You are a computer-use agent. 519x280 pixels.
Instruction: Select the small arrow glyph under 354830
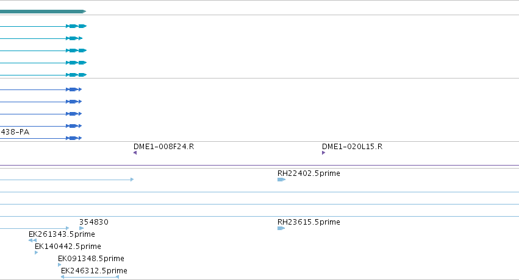82,228
